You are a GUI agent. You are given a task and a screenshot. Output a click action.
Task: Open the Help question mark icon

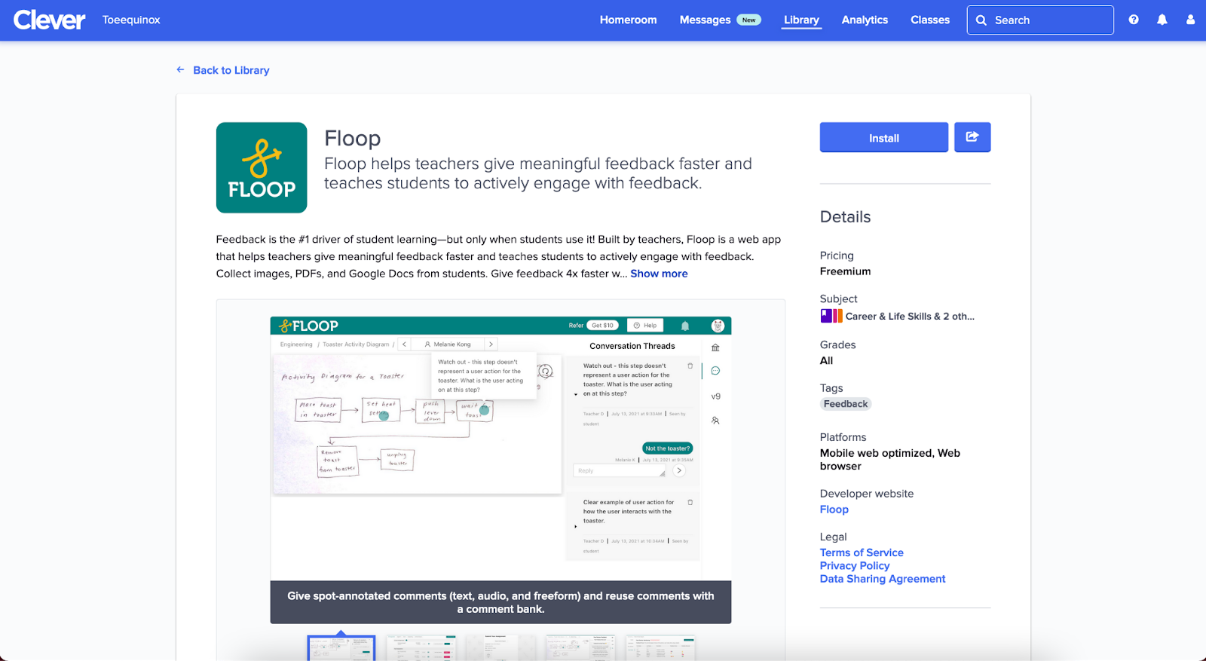[x=1134, y=20]
